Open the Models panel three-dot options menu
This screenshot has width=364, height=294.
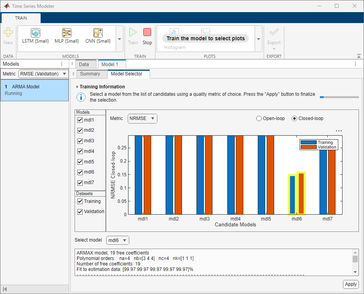pyautogui.click(x=61, y=64)
